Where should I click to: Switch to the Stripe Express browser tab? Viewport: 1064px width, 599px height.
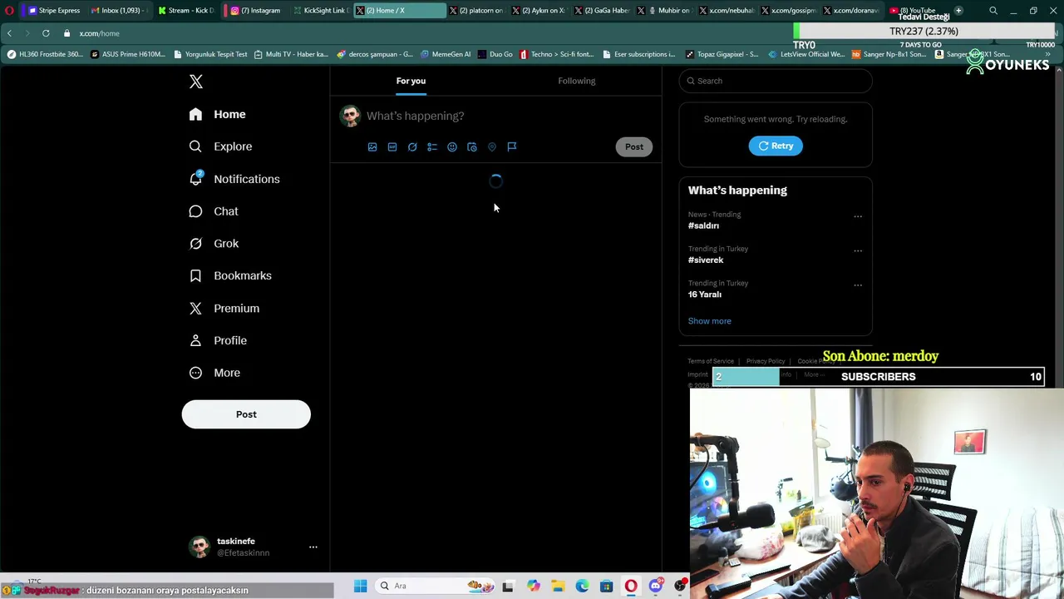click(54, 10)
